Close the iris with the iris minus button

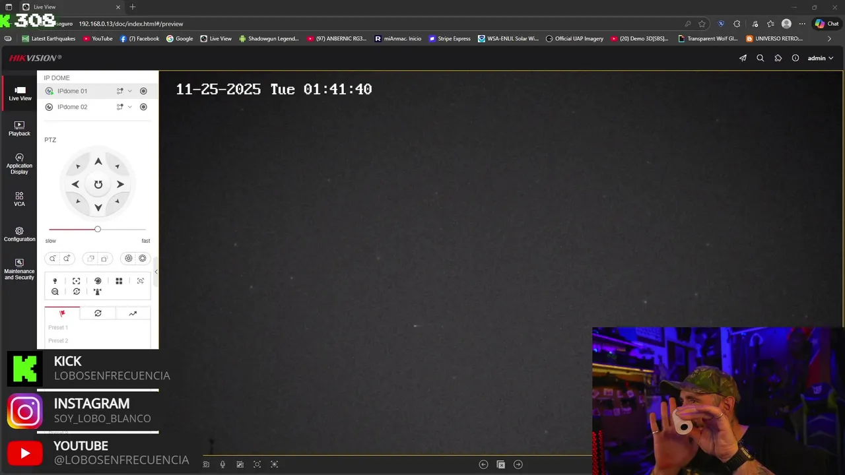(129, 259)
